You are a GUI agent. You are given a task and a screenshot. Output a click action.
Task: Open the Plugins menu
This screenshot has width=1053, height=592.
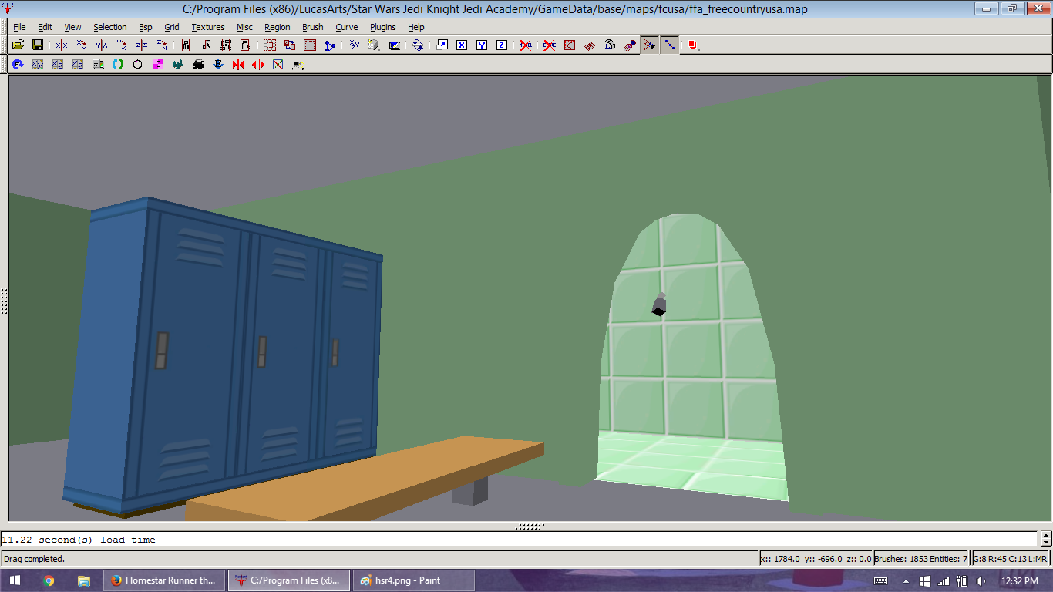[383, 27]
